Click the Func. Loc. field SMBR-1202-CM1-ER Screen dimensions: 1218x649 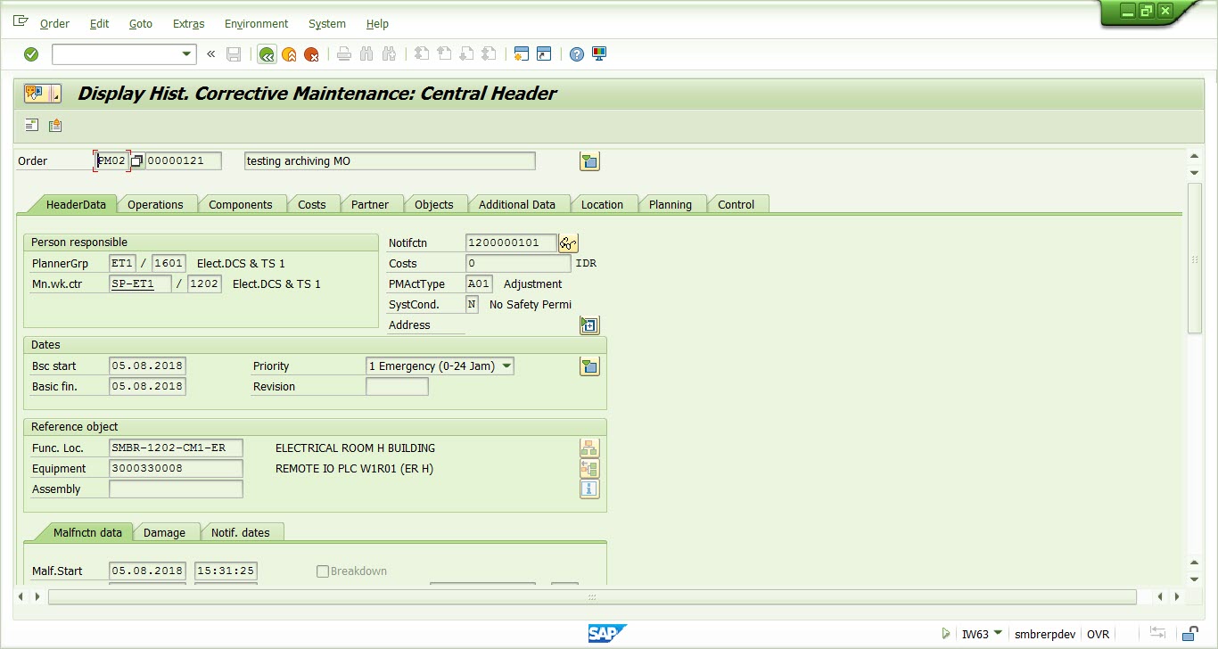(176, 448)
